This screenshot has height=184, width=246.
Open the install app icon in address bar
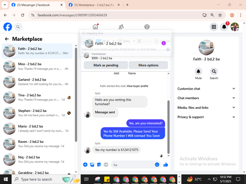[x=204, y=15]
